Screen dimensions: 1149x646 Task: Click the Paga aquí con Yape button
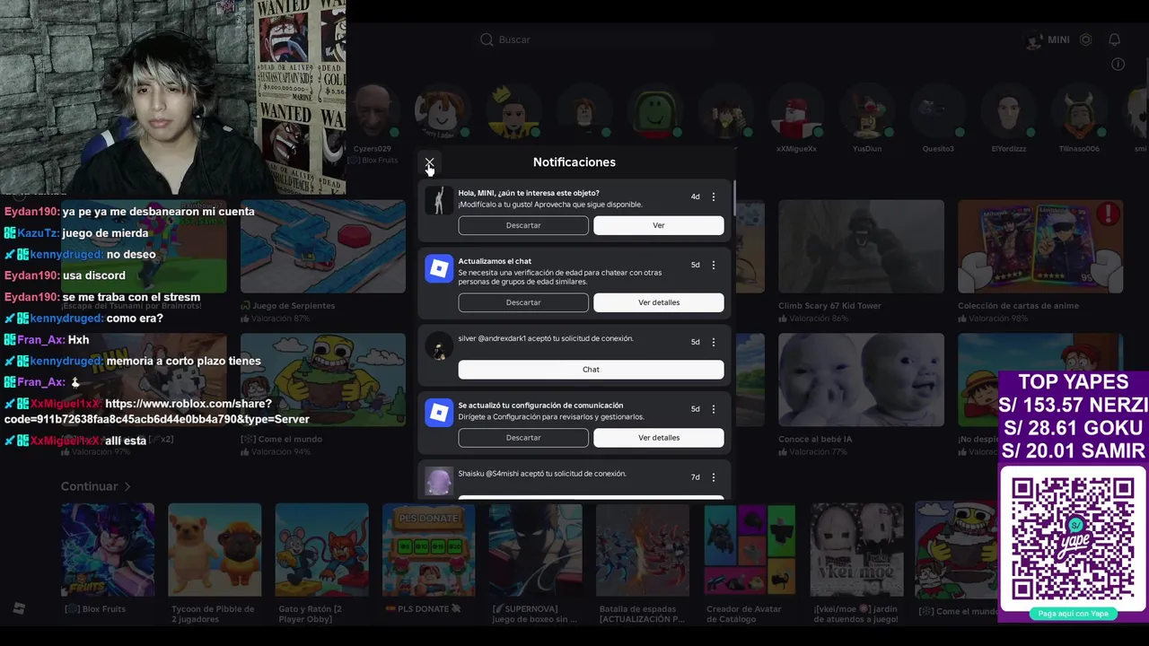1074,614
